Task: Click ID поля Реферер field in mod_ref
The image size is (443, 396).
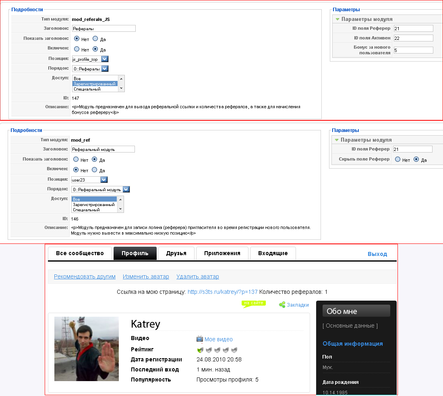Action: coord(412,149)
